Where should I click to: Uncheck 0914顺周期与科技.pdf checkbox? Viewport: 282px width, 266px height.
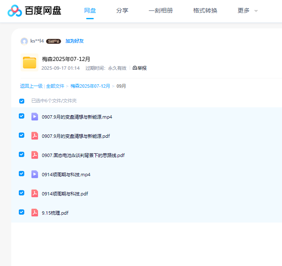[22, 193]
